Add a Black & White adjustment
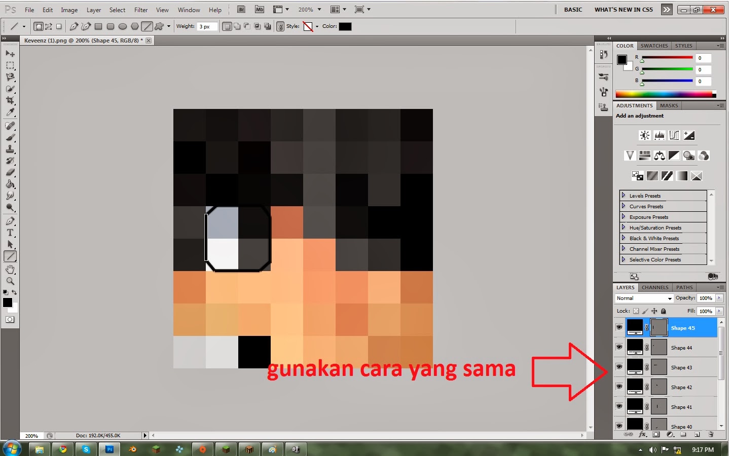 point(674,156)
